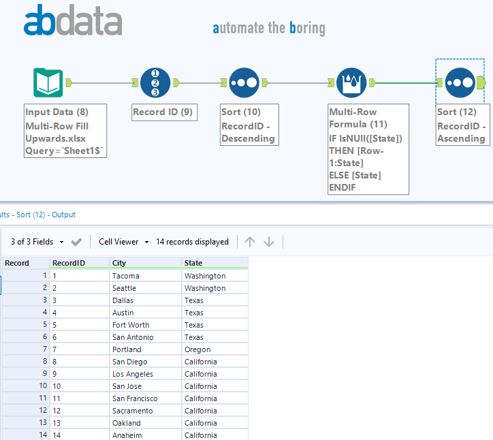The image size is (493, 440).
Task: Click the San Antonio city cell
Action: pos(146,337)
